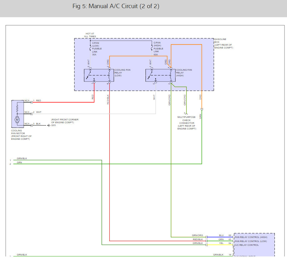Click the horizontal 'GRN/ORG' label near module connector
287x263 pixels.
click(197, 235)
